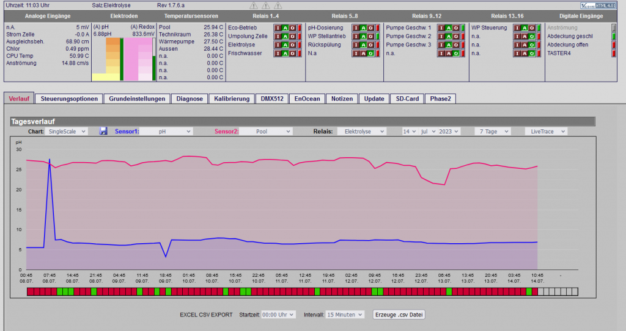
Task: Switch WP Steuerung relay to I
Action: tap(517, 28)
